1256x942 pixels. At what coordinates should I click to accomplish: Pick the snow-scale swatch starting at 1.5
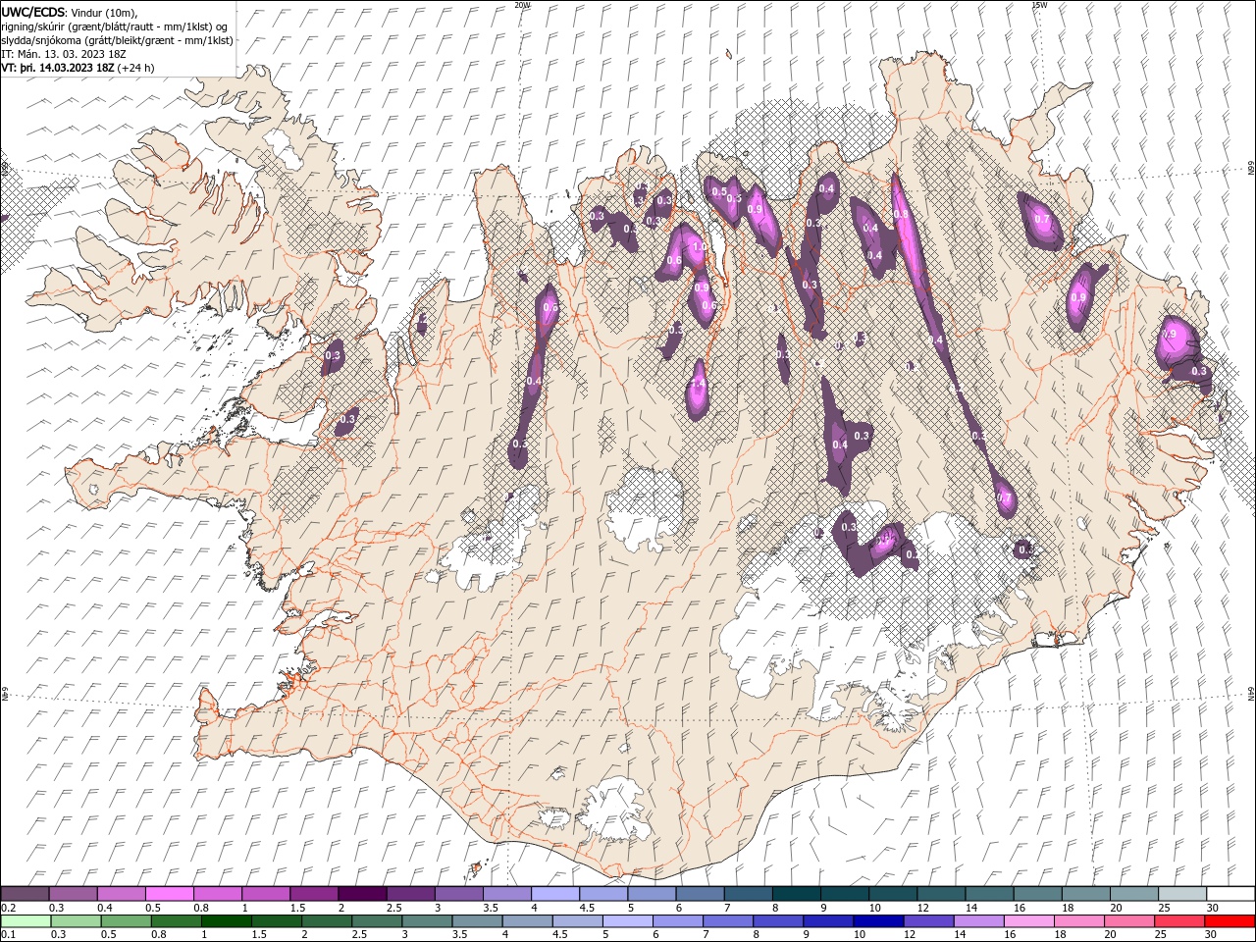313,894
